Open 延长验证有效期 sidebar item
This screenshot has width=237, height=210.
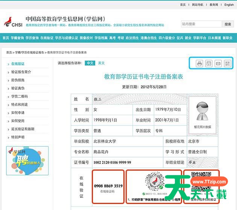click(x=23, y=129)
